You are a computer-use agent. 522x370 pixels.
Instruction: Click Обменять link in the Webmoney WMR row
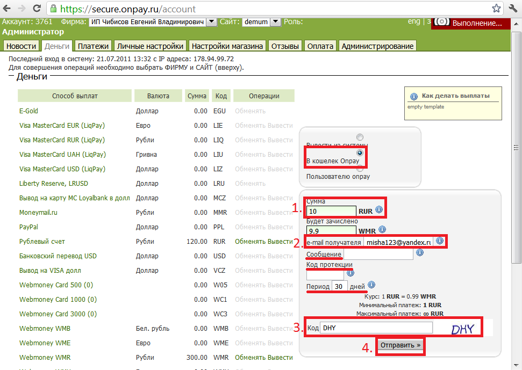pos(251,358)
